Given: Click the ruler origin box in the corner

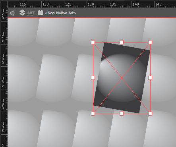Looking at the screenshot, I should tap(4, 4).
